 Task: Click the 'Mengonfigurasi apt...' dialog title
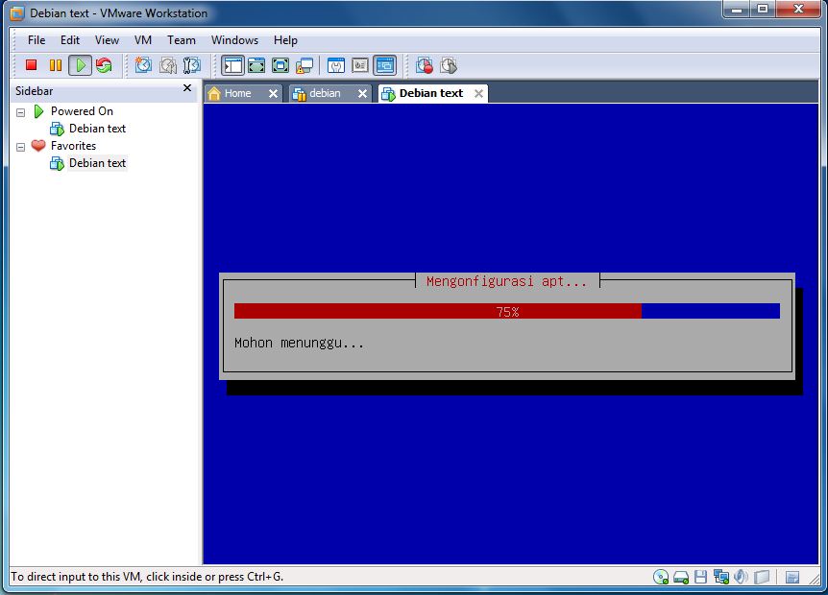tap(506, 281)
